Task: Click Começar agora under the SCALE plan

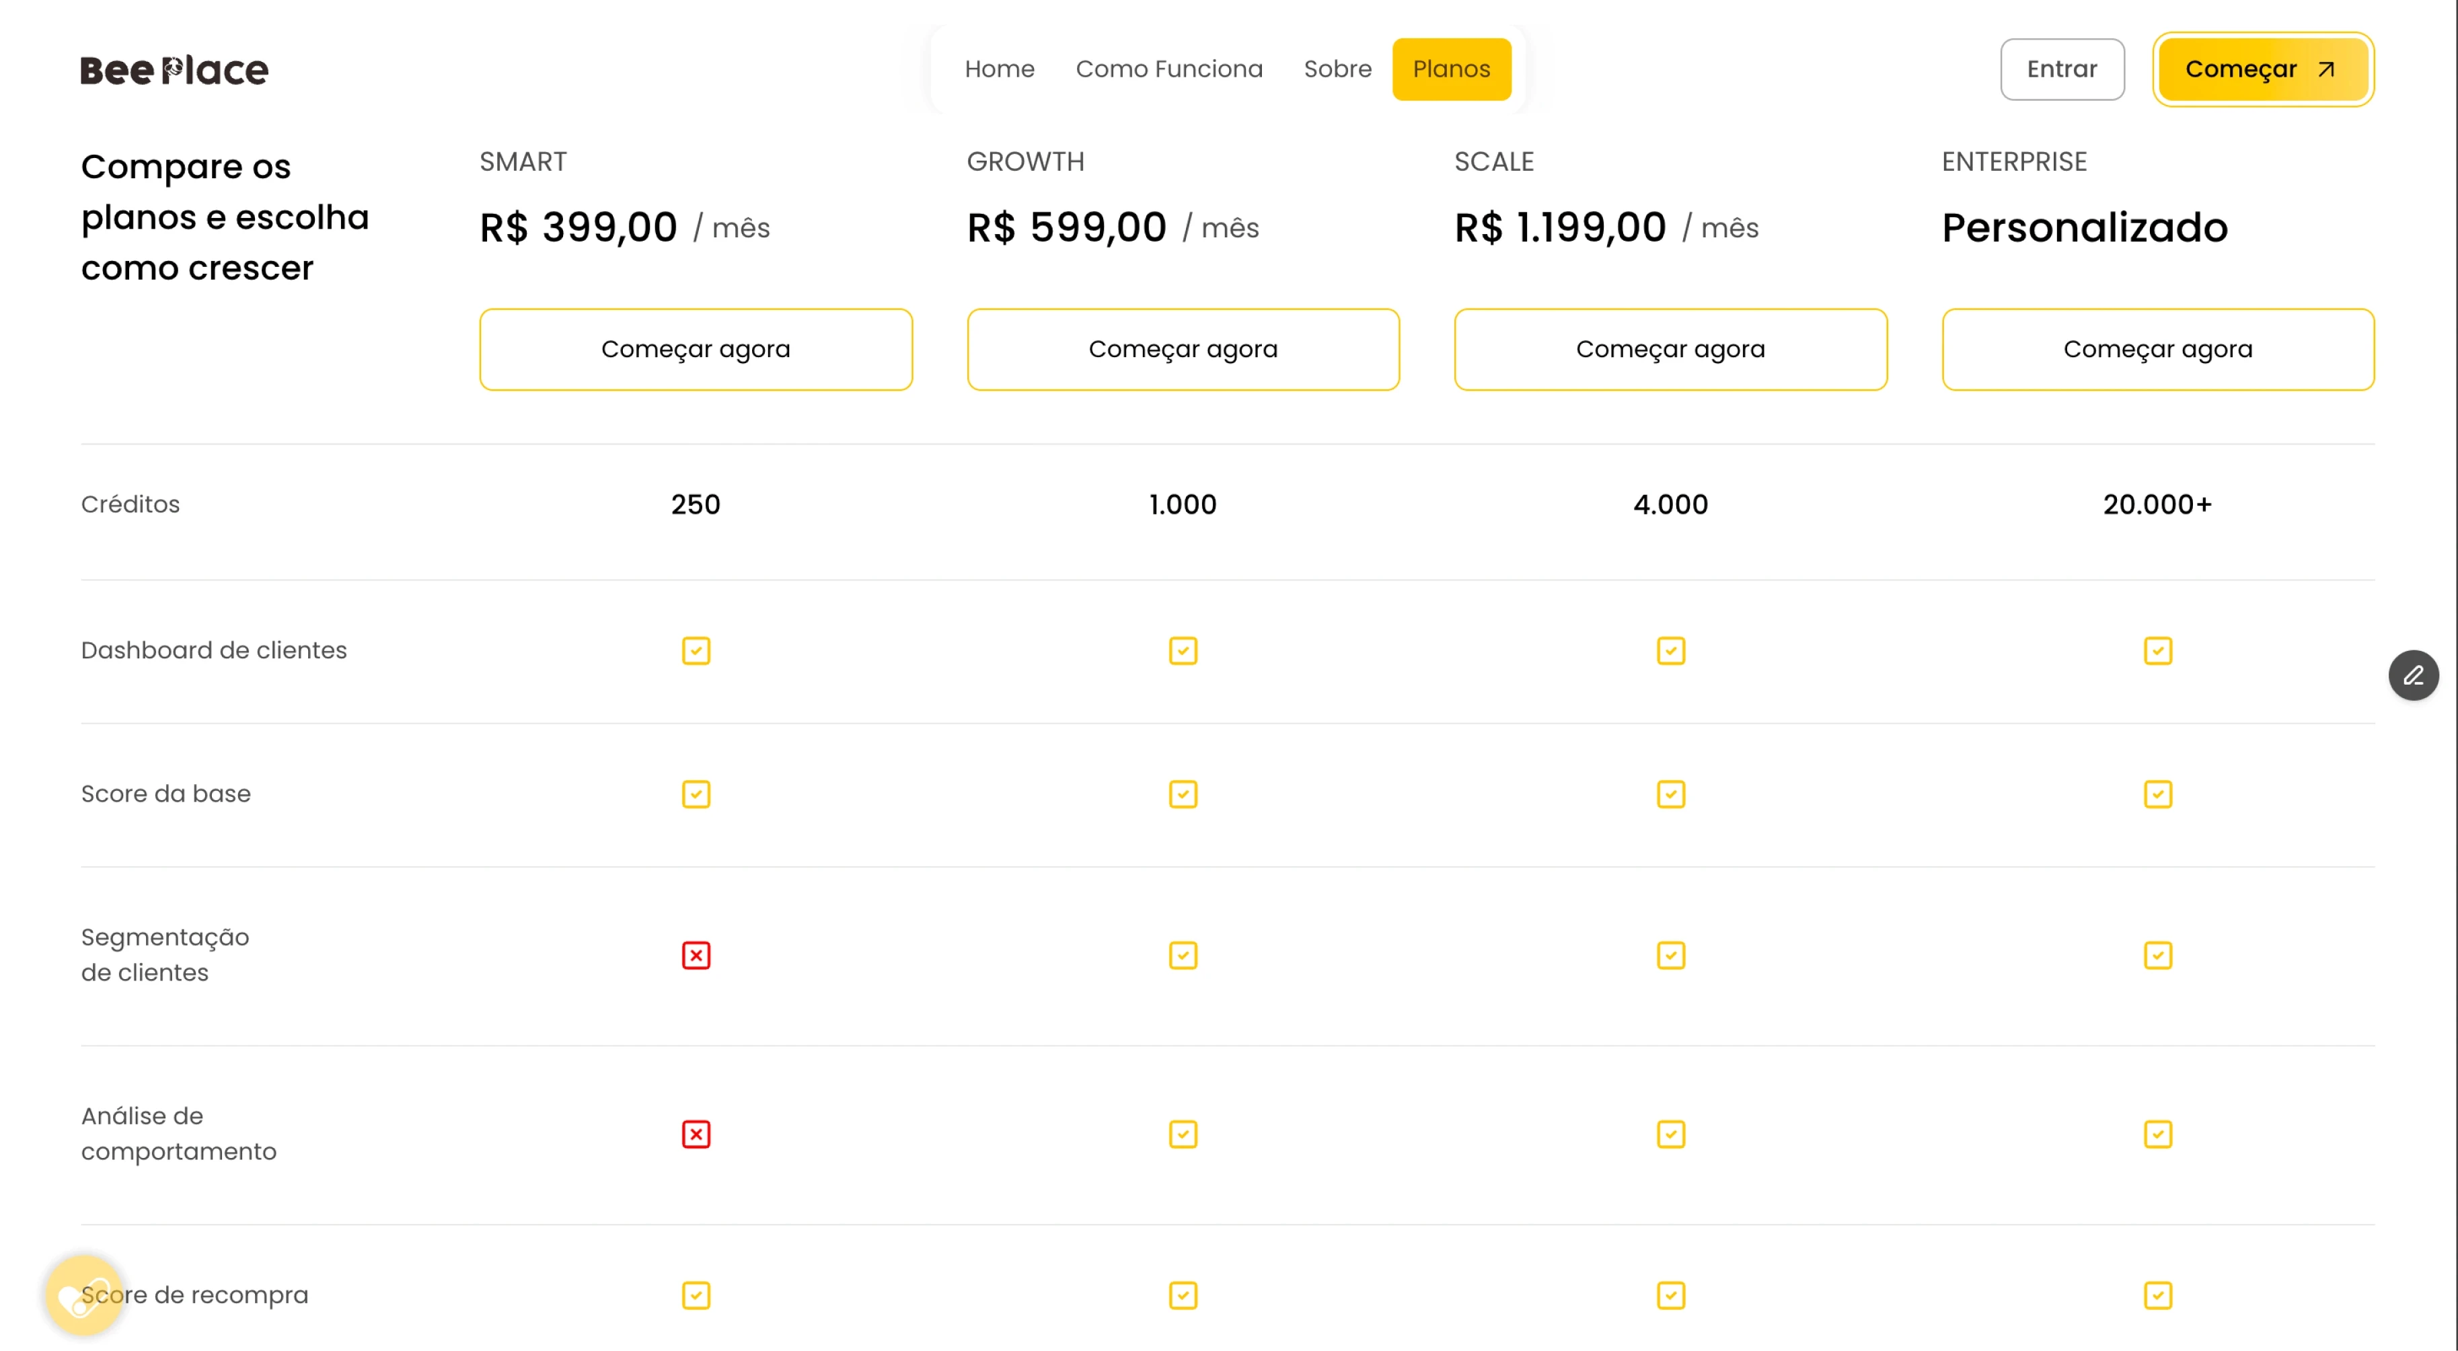Action: point(1671,349)
